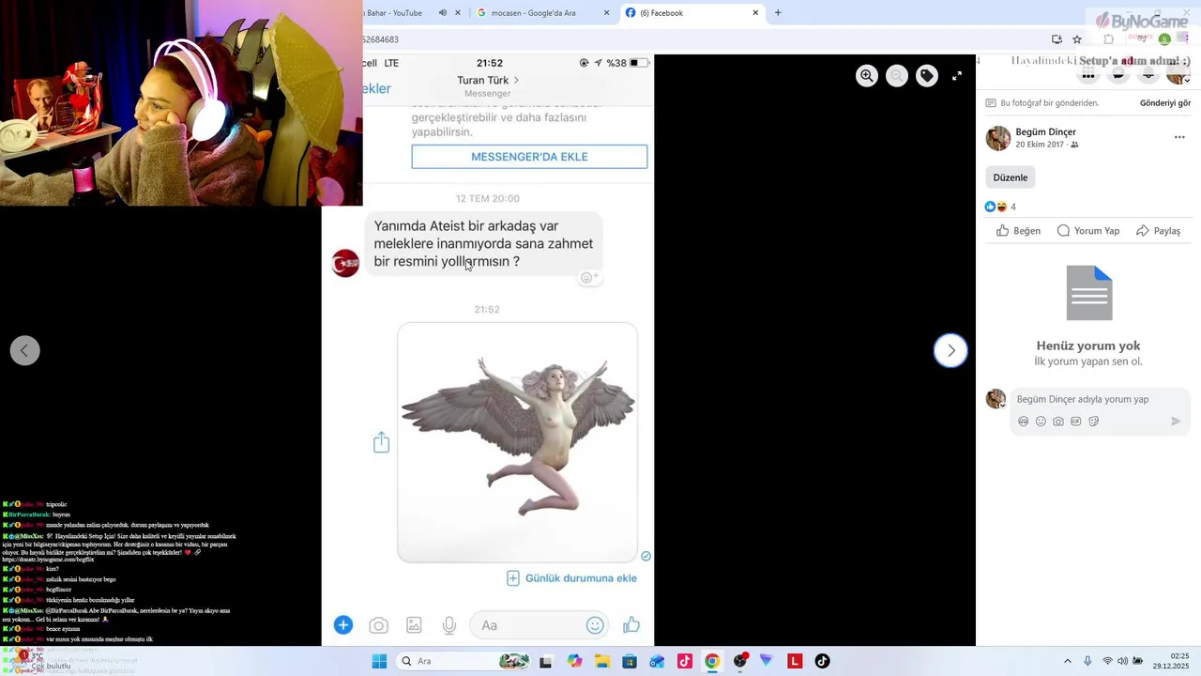Open the microphone tray indicator
1201x676 pixels.
pyautogui.click(x=1087, y=661)
